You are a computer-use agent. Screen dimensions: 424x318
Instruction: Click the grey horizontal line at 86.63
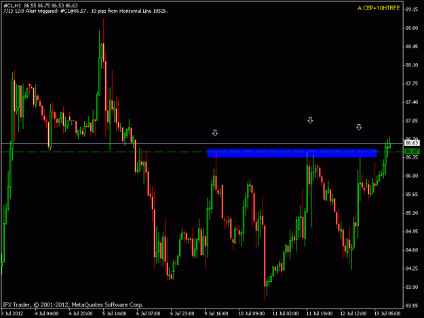(202, 143)
